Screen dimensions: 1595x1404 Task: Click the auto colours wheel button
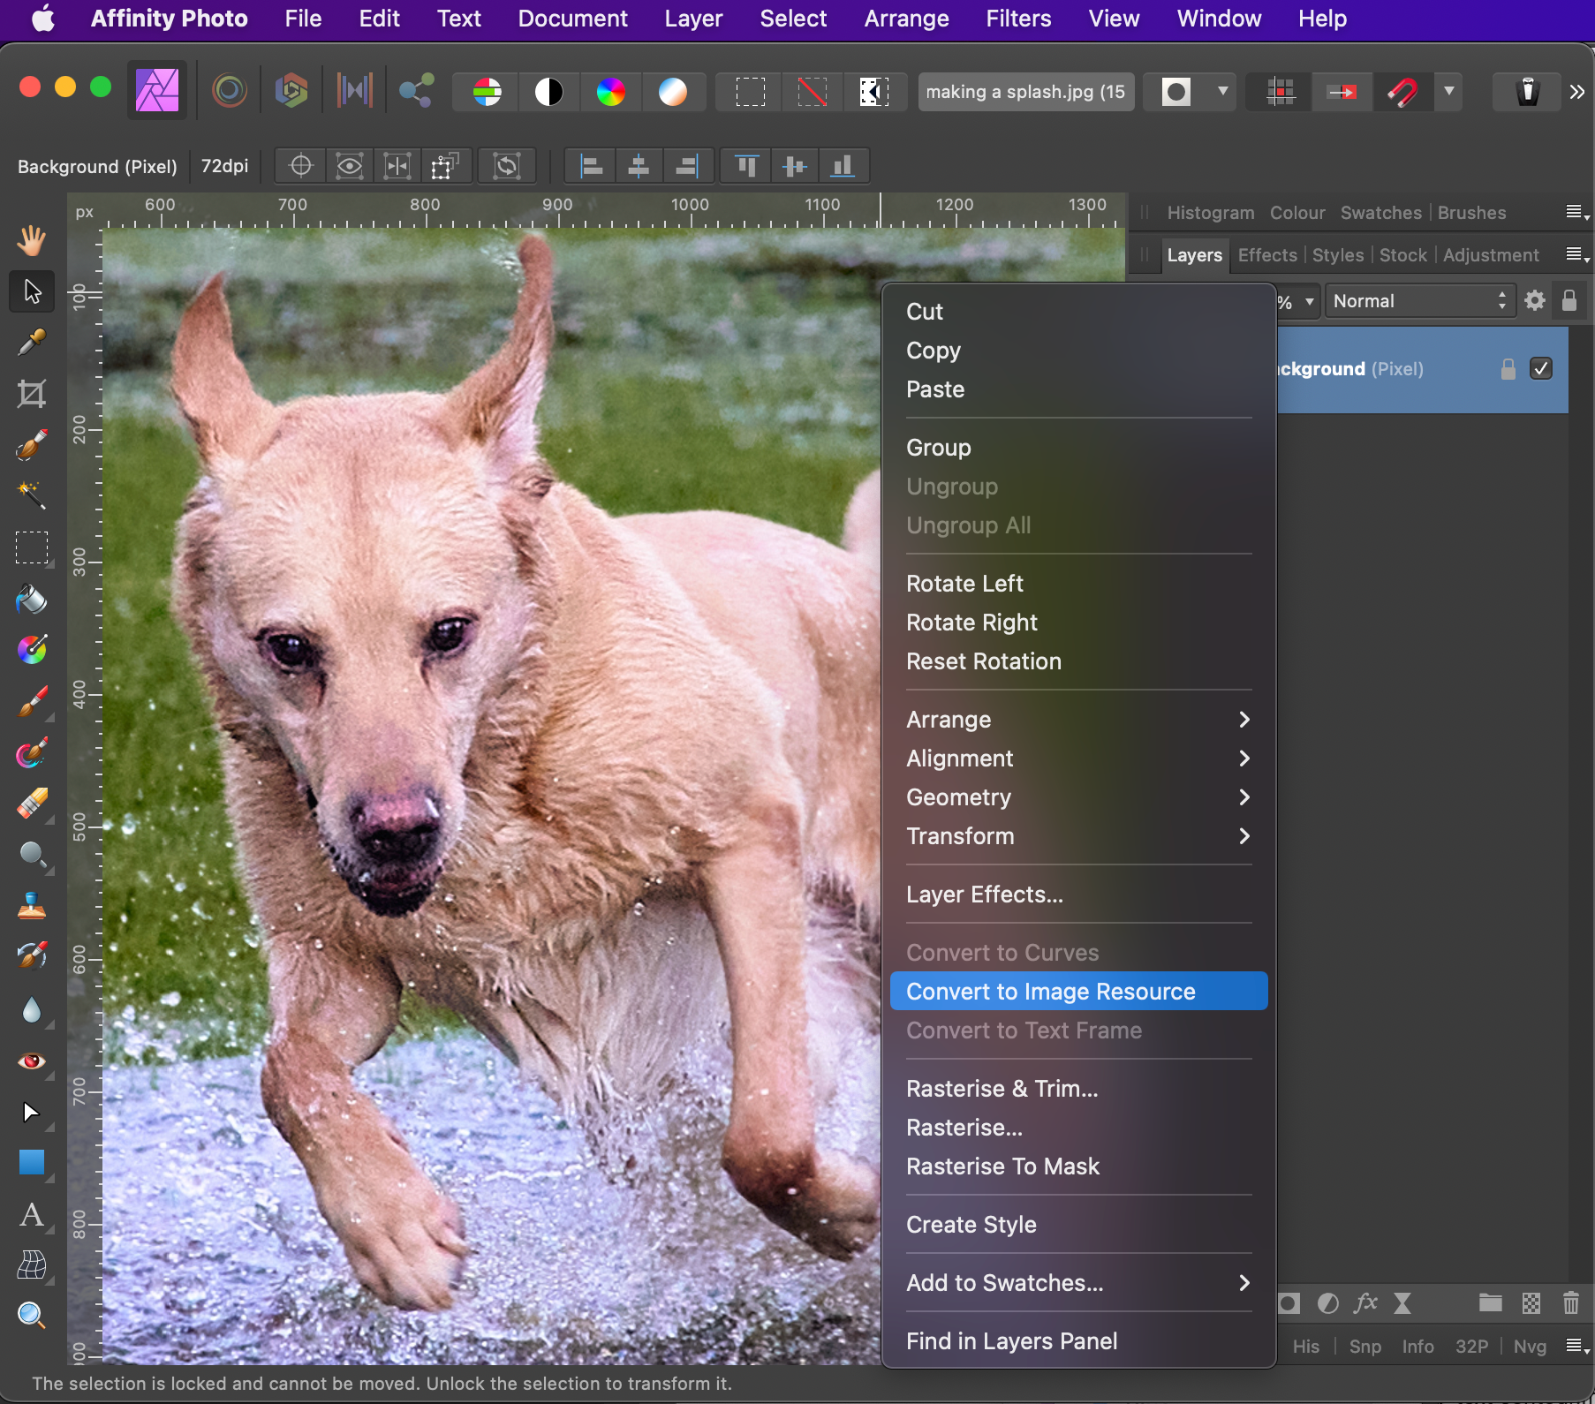[610, 92]
